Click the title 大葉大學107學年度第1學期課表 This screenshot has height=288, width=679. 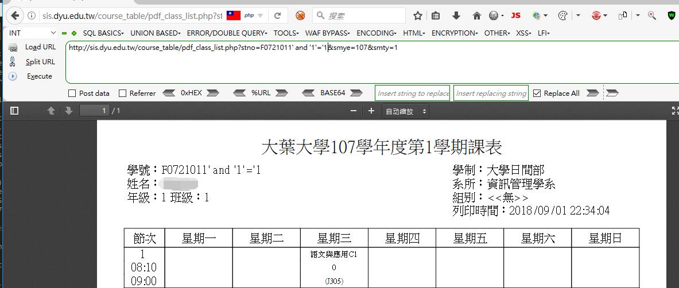tap(382, 147)
